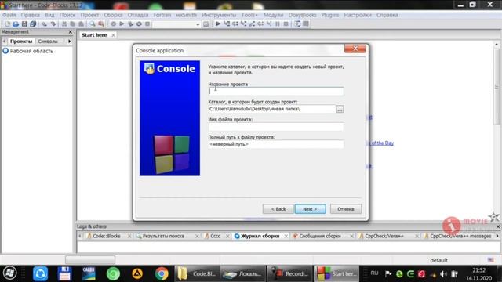Switch to the Символы management tab
This screenshot has height=282, width=502.
(48, 42)
